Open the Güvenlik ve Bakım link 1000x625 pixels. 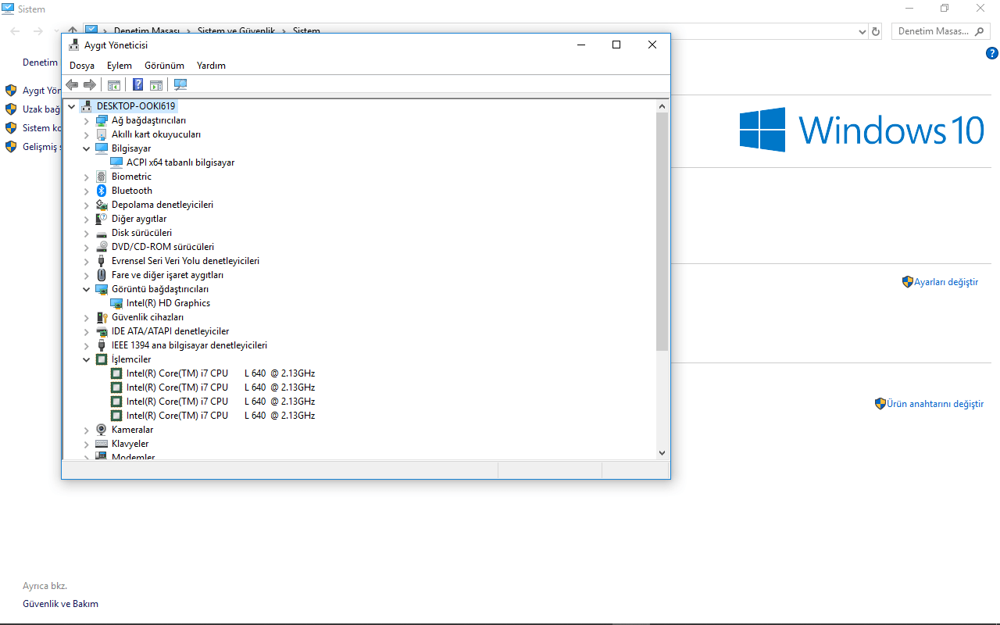pyautogui.click(x=61, y=604)
